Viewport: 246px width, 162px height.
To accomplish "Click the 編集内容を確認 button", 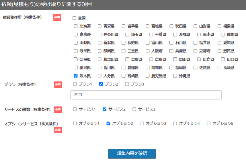I will (132, 154).
